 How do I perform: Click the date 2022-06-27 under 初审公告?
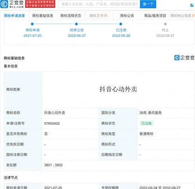(77, 36)
